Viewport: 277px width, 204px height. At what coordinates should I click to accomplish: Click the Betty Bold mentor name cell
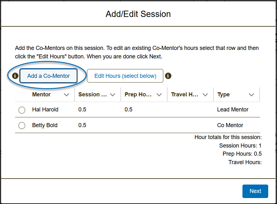45,125
